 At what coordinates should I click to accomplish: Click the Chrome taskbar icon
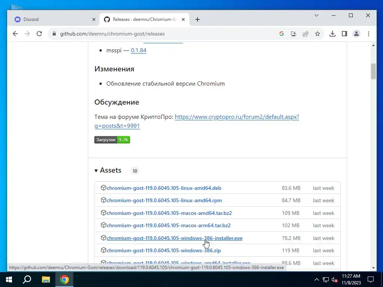(64, 280)
